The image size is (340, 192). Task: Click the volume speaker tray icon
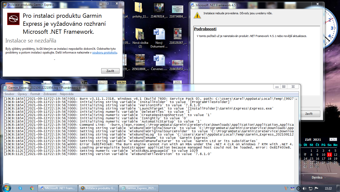pyautogui.click(x=304, y=188)
